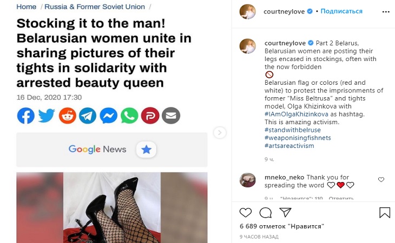Open the Home breadcrumb
The height and width of the screenshot is (243, 395).
[x=27, y=7]
